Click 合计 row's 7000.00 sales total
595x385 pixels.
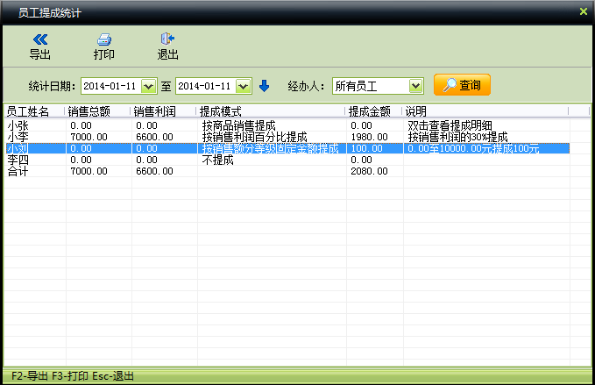[89, 171]
